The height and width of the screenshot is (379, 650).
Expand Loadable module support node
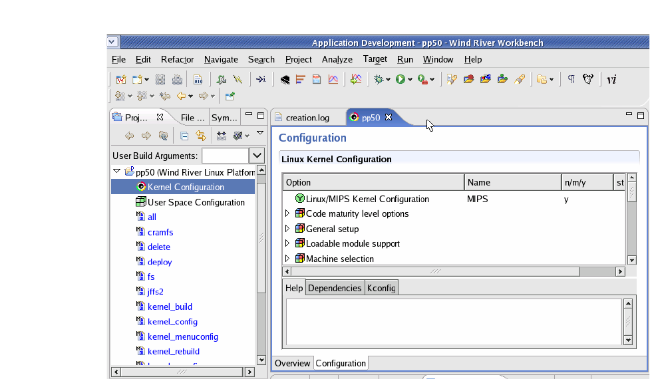click(x=287, y=243)
